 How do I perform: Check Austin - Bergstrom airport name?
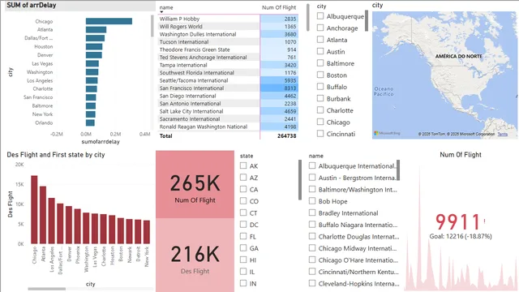[312, 178]
